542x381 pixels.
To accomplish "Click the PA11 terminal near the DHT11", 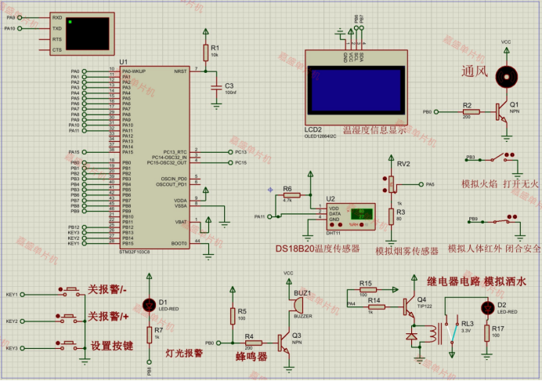I will click(269, 216).
